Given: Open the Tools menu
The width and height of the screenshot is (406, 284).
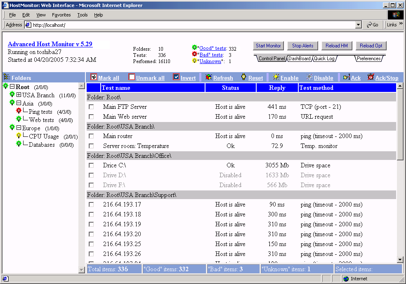Looking at the screenshot, I should pyautogui.click(x=83, y=15).
